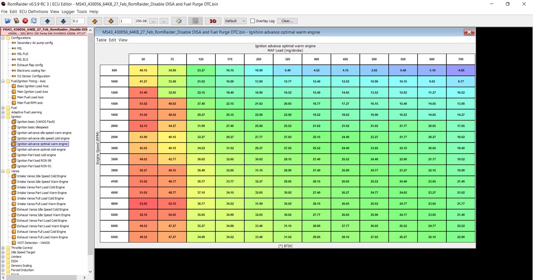This screenshot has height=280, width=533.
Task: Enable the Overlay Log checkbox
Action: [x=253, y=21]
